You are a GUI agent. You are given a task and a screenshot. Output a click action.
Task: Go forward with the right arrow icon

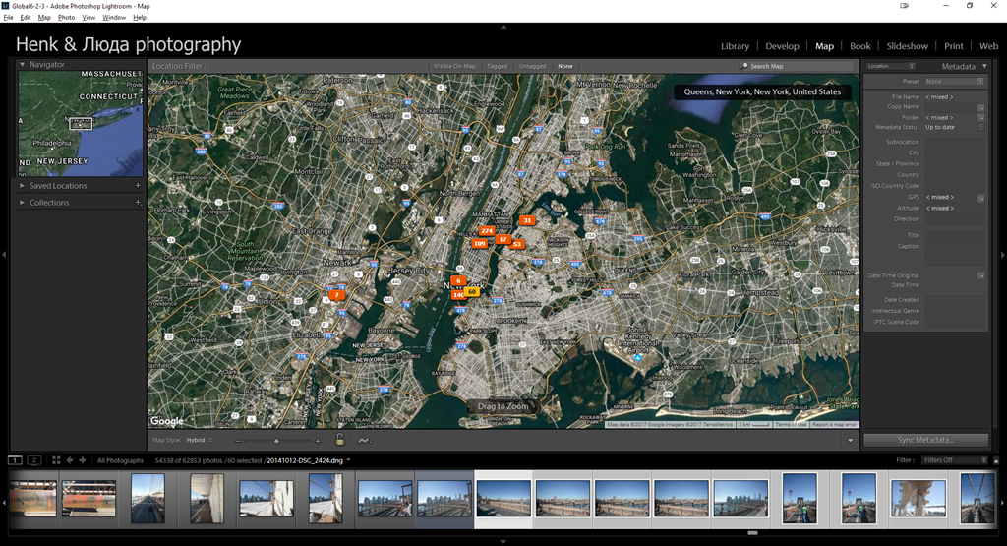point(83,460)
